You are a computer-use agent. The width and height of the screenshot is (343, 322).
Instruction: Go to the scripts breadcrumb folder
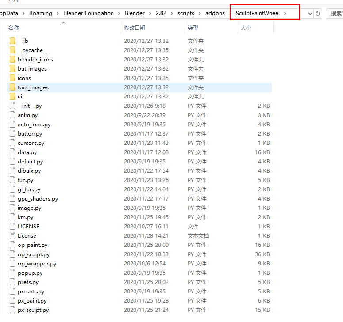click(186, 13)
